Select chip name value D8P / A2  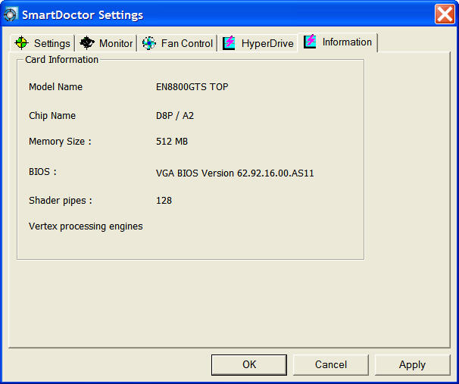(x=175, y=116)
